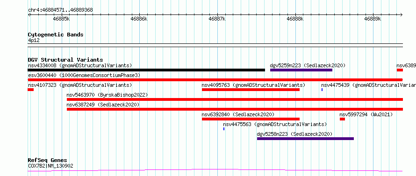Click the DGV Structural Variants heading

(65, 60)
